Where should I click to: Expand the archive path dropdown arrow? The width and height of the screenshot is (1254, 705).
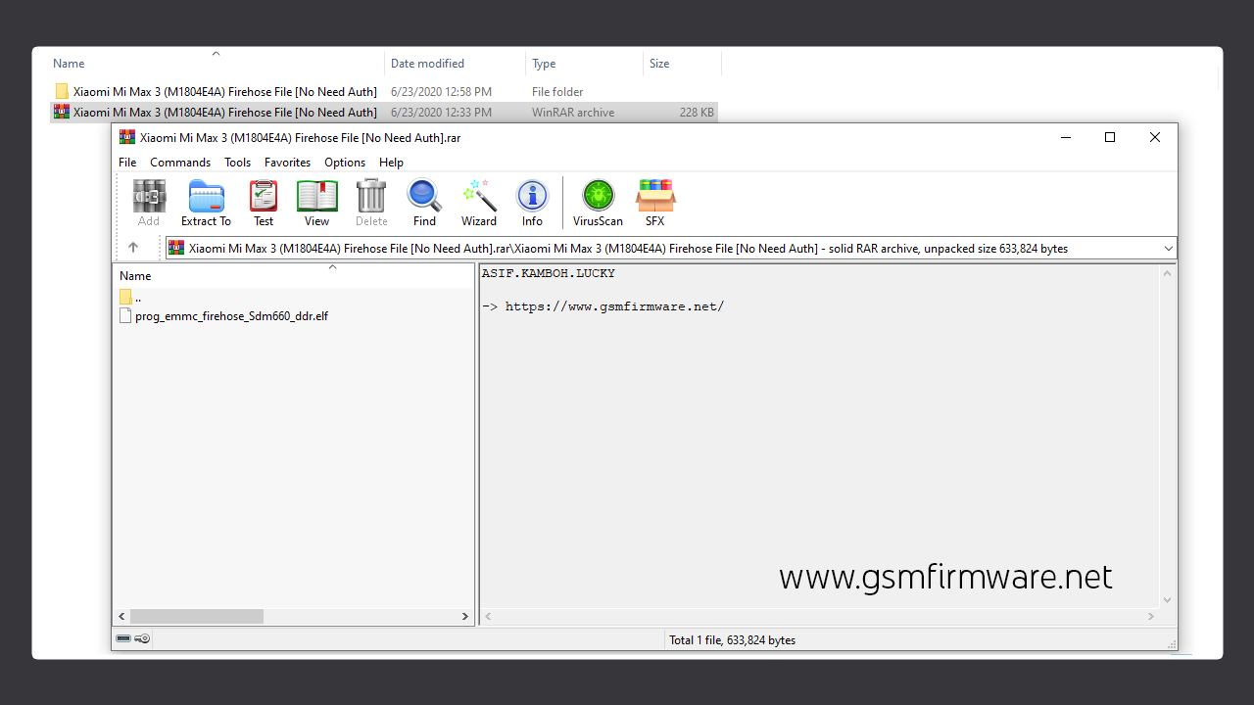click(x=1168, y=249)
